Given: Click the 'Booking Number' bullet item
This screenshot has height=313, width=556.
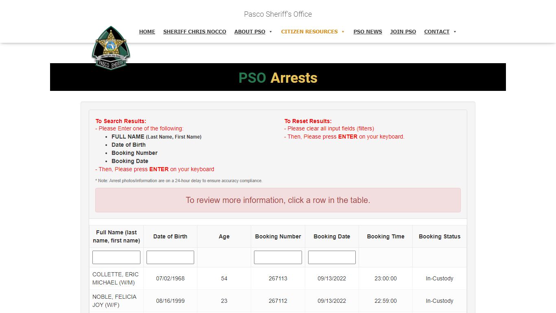Looking at the screenshot, I should [134, 153].
